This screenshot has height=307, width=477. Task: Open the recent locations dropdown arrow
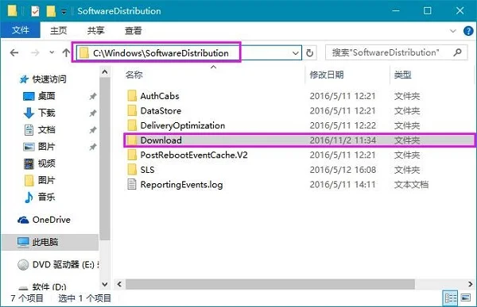pos(52,52)
